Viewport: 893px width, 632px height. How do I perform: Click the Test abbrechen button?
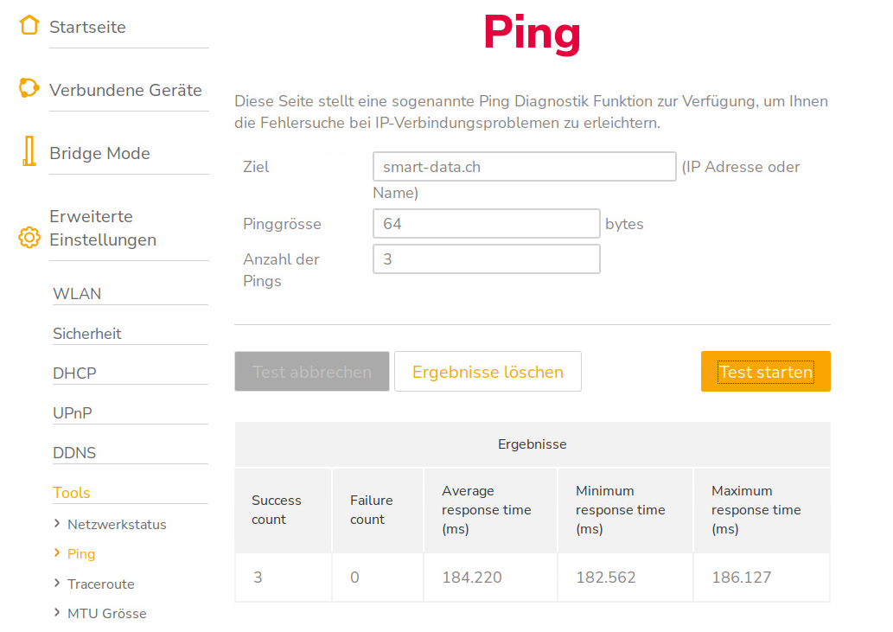pyautogui.click(x=312, y=372)
